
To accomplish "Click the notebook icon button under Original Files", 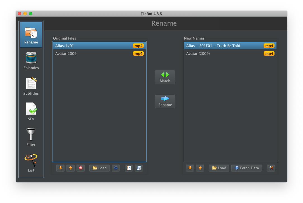I will [x=129, y=168].
